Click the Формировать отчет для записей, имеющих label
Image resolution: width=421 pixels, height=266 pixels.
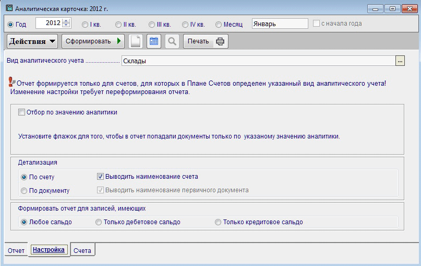pyautogui.click(x=82, y=209)
